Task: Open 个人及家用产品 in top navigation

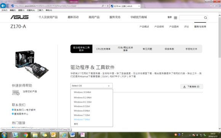Action: click(x=48, y=17)
